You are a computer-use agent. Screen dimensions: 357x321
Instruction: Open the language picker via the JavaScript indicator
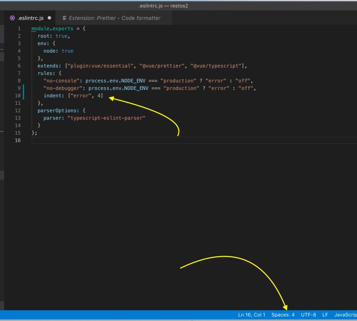[346, 314]
